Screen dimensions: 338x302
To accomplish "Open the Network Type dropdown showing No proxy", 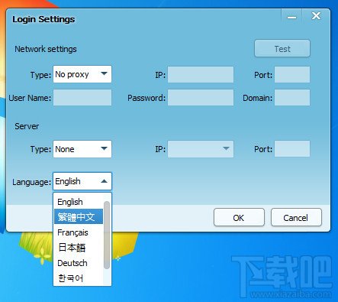I will click(x=82, y=74).
